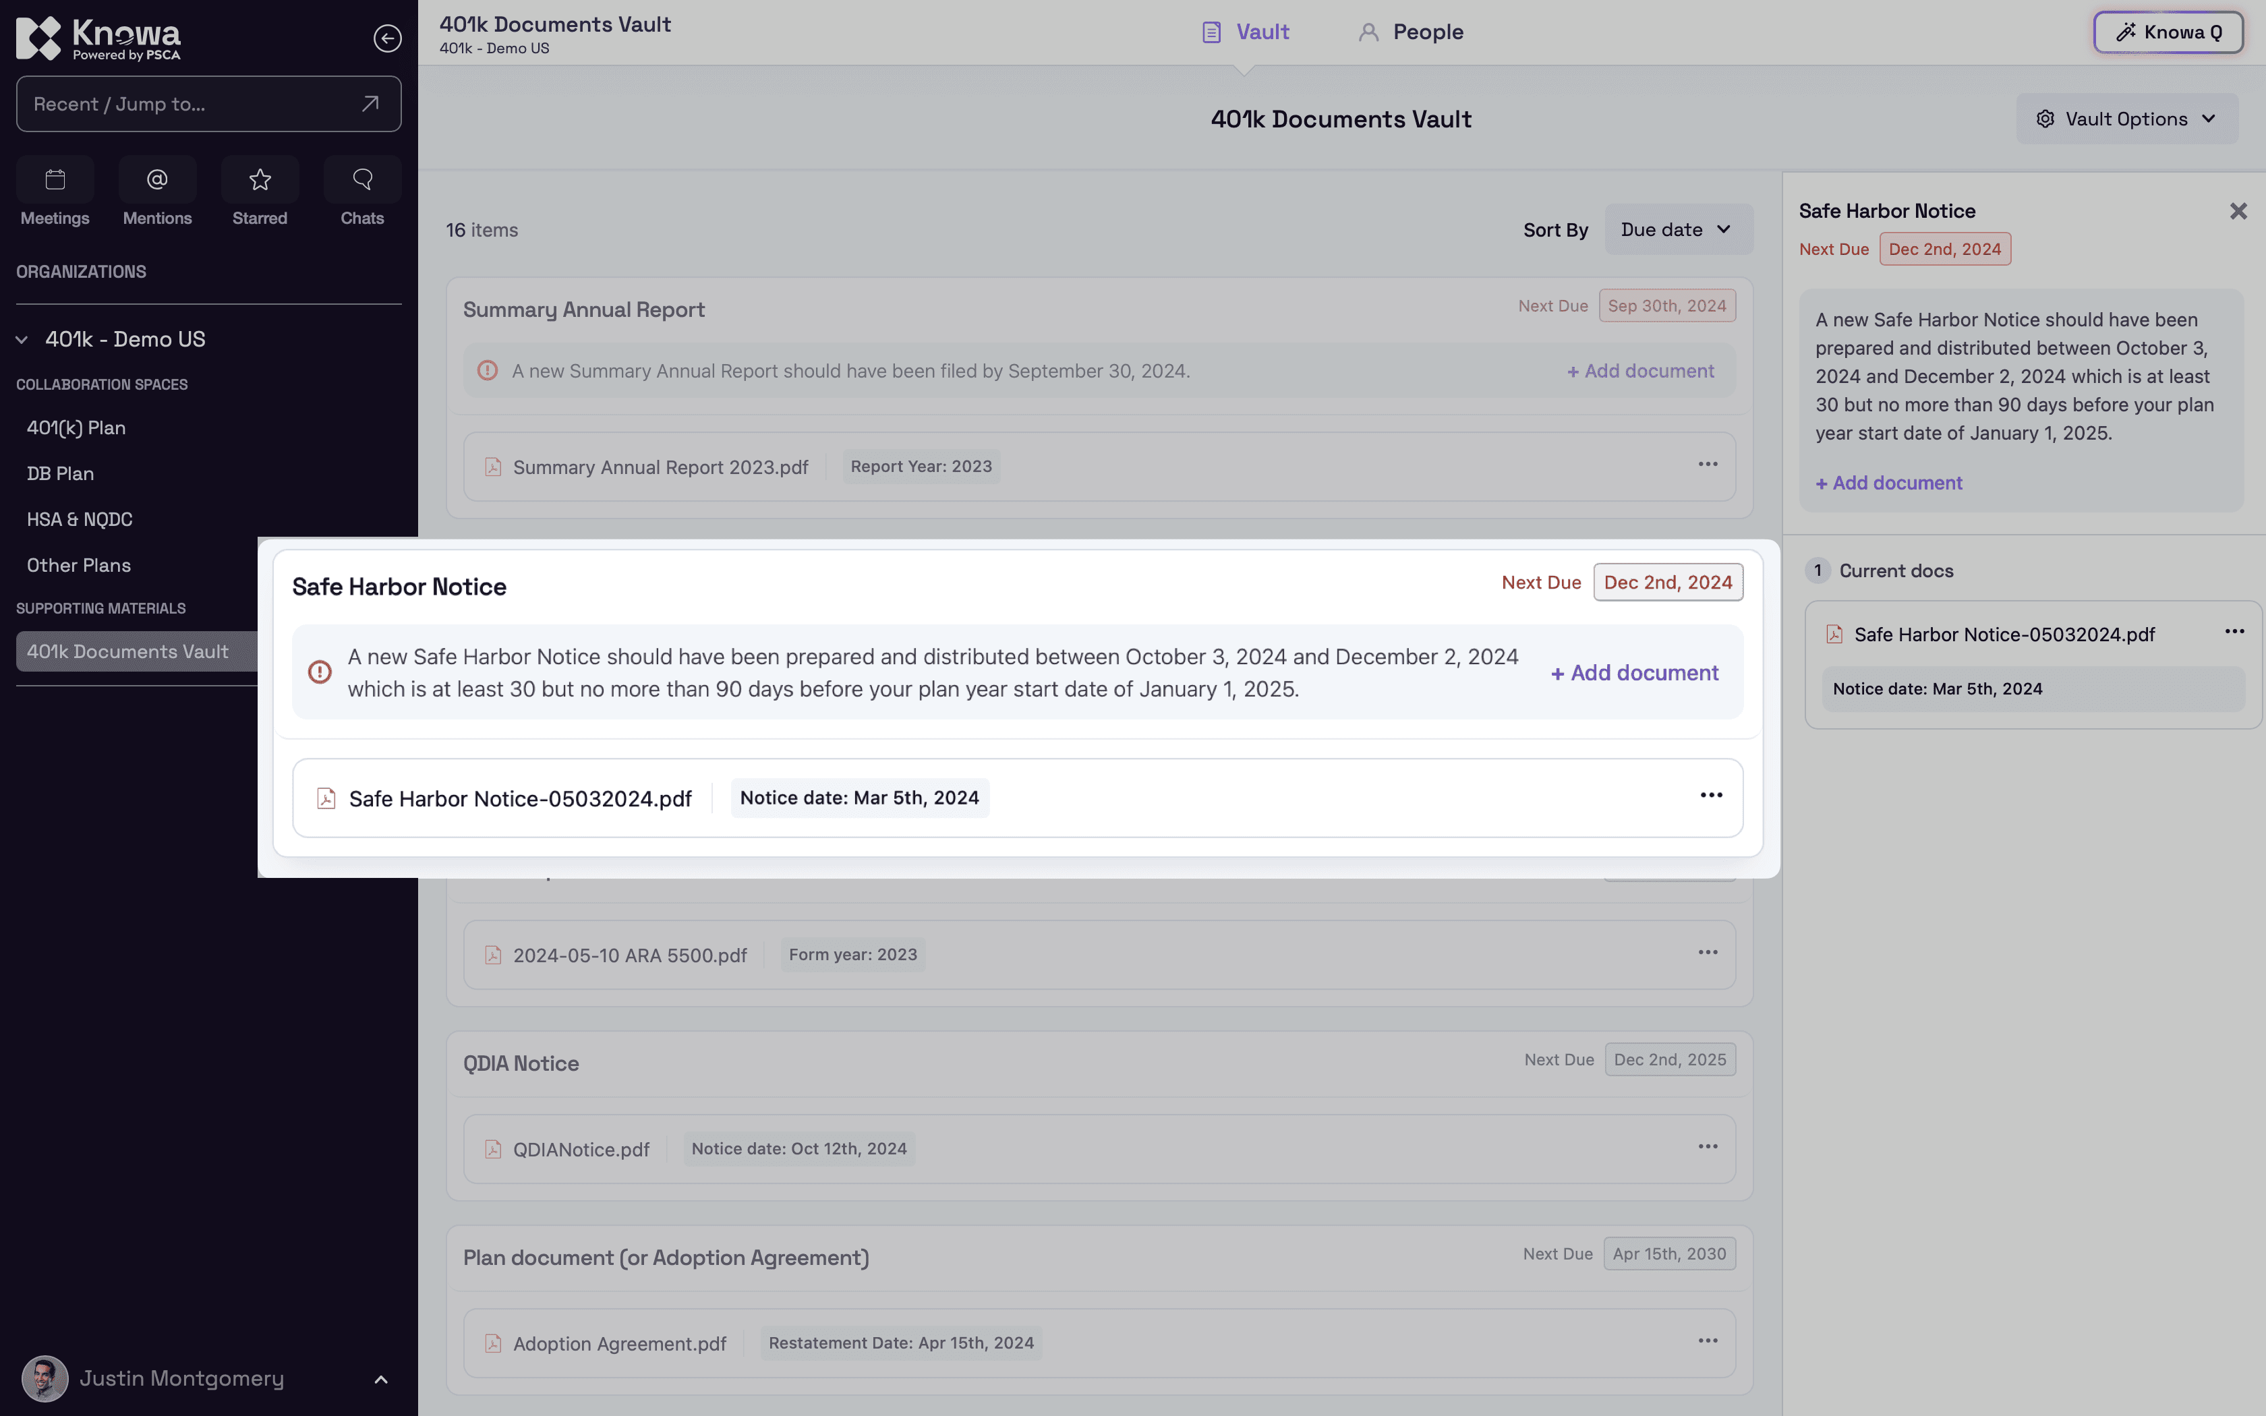Open the Meetings calendar icon
Screen dimensions: 2266x1416
click(55, 180)
